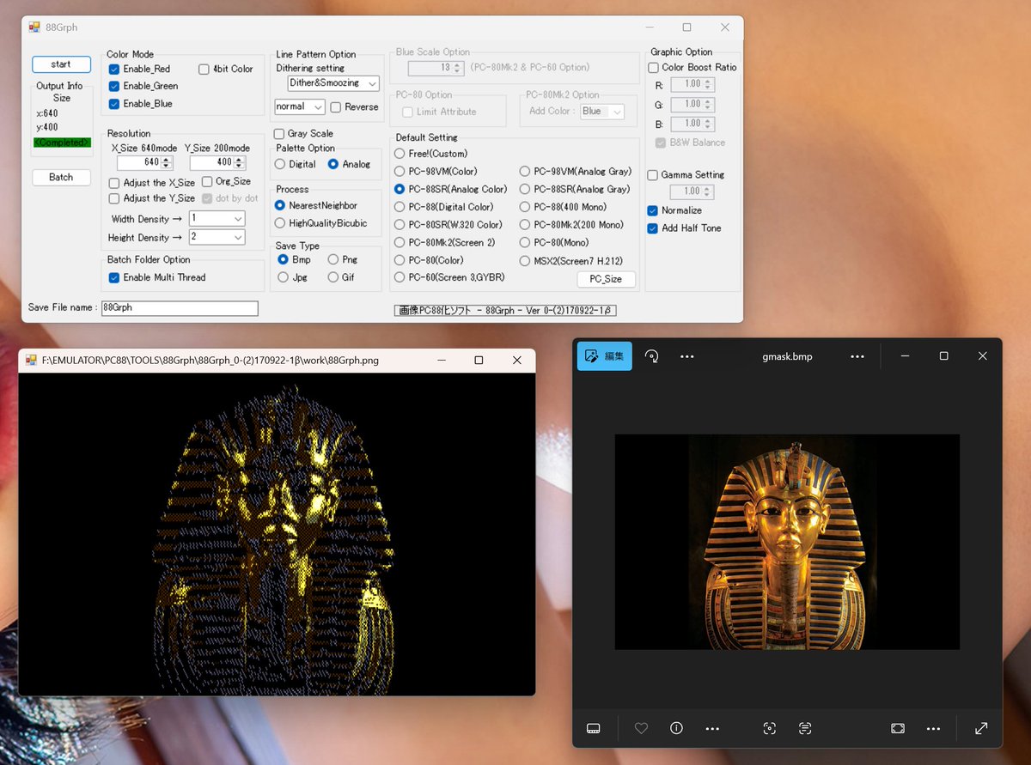Click the heart favorite icon in Photos
This screenshot has width=1031, height=765.
pyautogui.click(x=641, y=728)
